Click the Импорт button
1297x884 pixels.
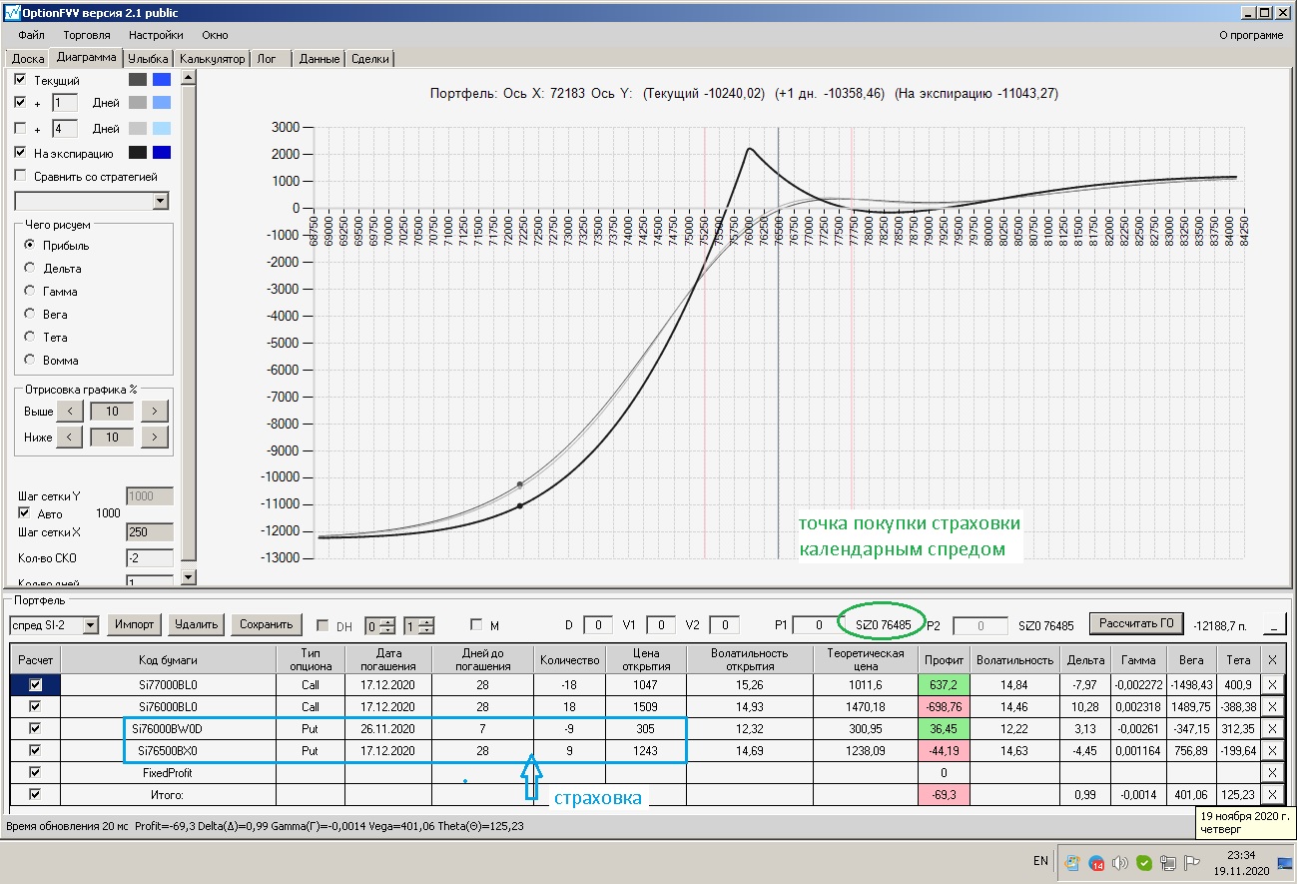click(134, 625)
